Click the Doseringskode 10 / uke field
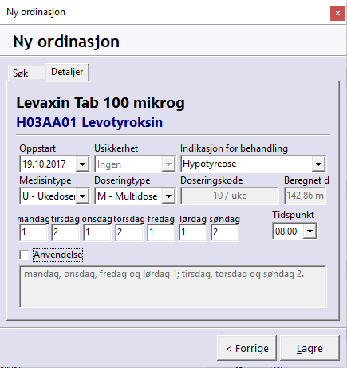Viewport: 347px width, 368px height. click(x=230, y=196)
